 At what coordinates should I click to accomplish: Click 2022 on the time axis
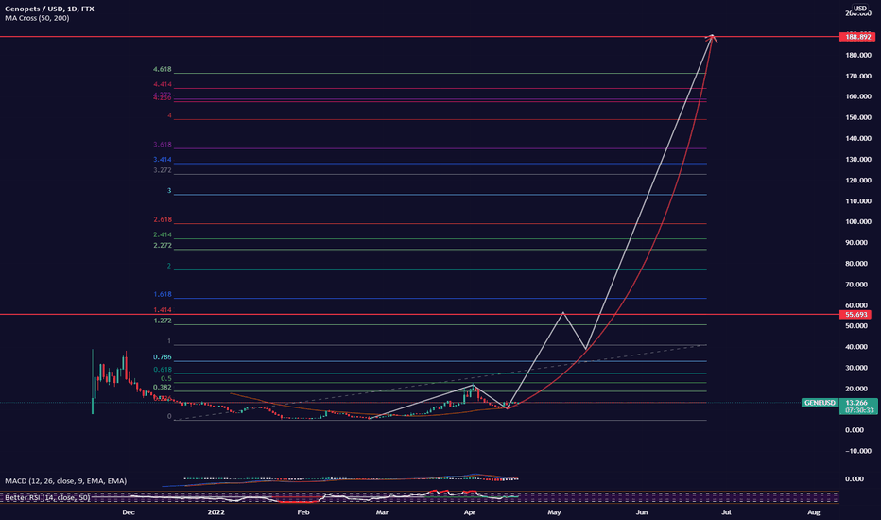216,512
